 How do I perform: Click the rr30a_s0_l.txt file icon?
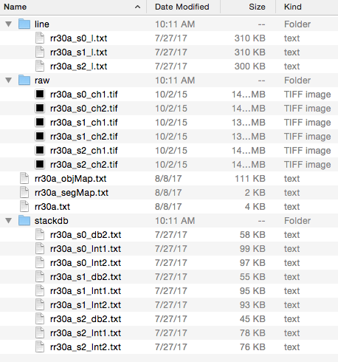40,38
